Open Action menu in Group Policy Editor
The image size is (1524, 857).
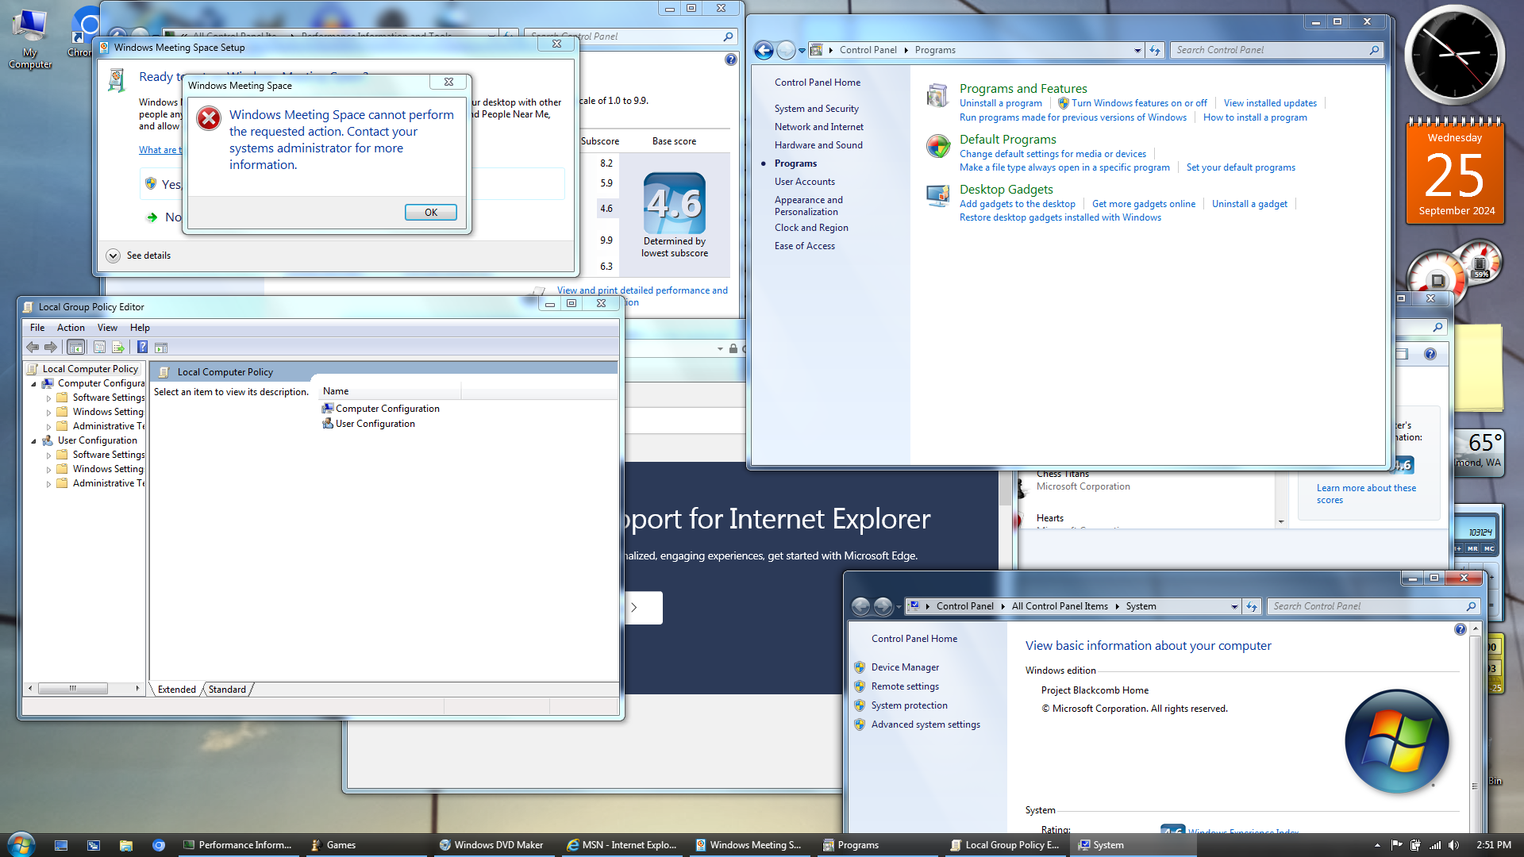click(x=71, y=328)
